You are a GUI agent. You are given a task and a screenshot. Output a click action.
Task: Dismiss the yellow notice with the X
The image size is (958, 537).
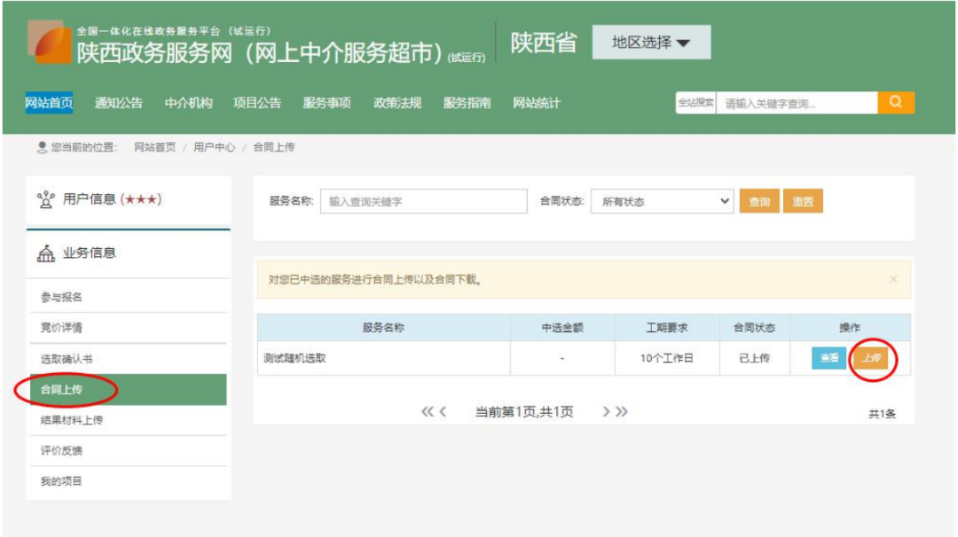tap(893, 279)
